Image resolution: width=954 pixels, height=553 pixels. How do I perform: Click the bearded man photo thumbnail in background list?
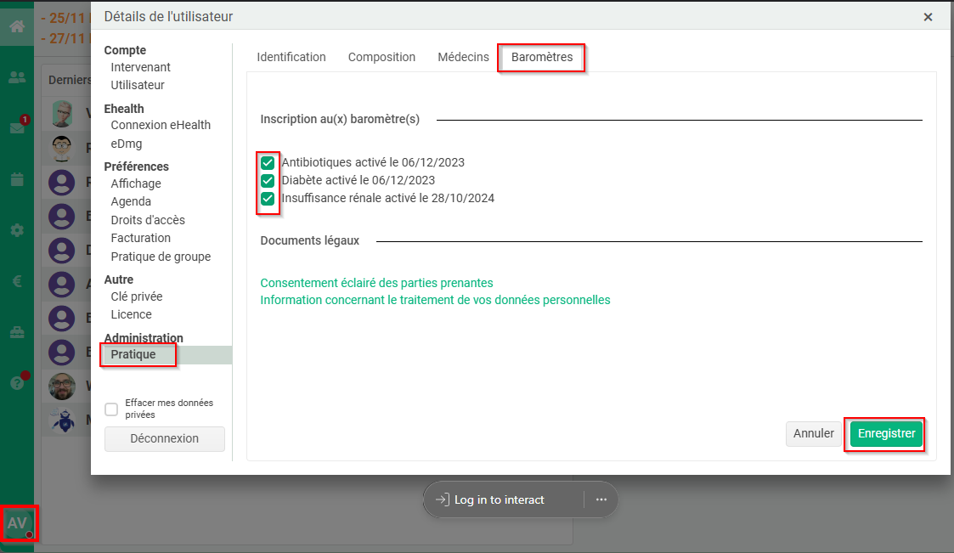62,387
